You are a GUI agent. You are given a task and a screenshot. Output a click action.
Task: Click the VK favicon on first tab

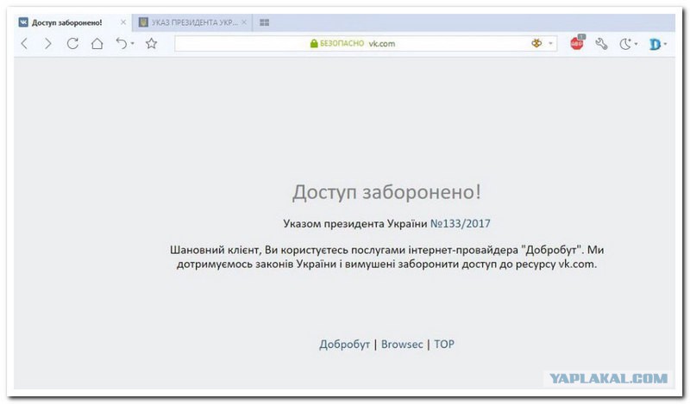[23, 22]
